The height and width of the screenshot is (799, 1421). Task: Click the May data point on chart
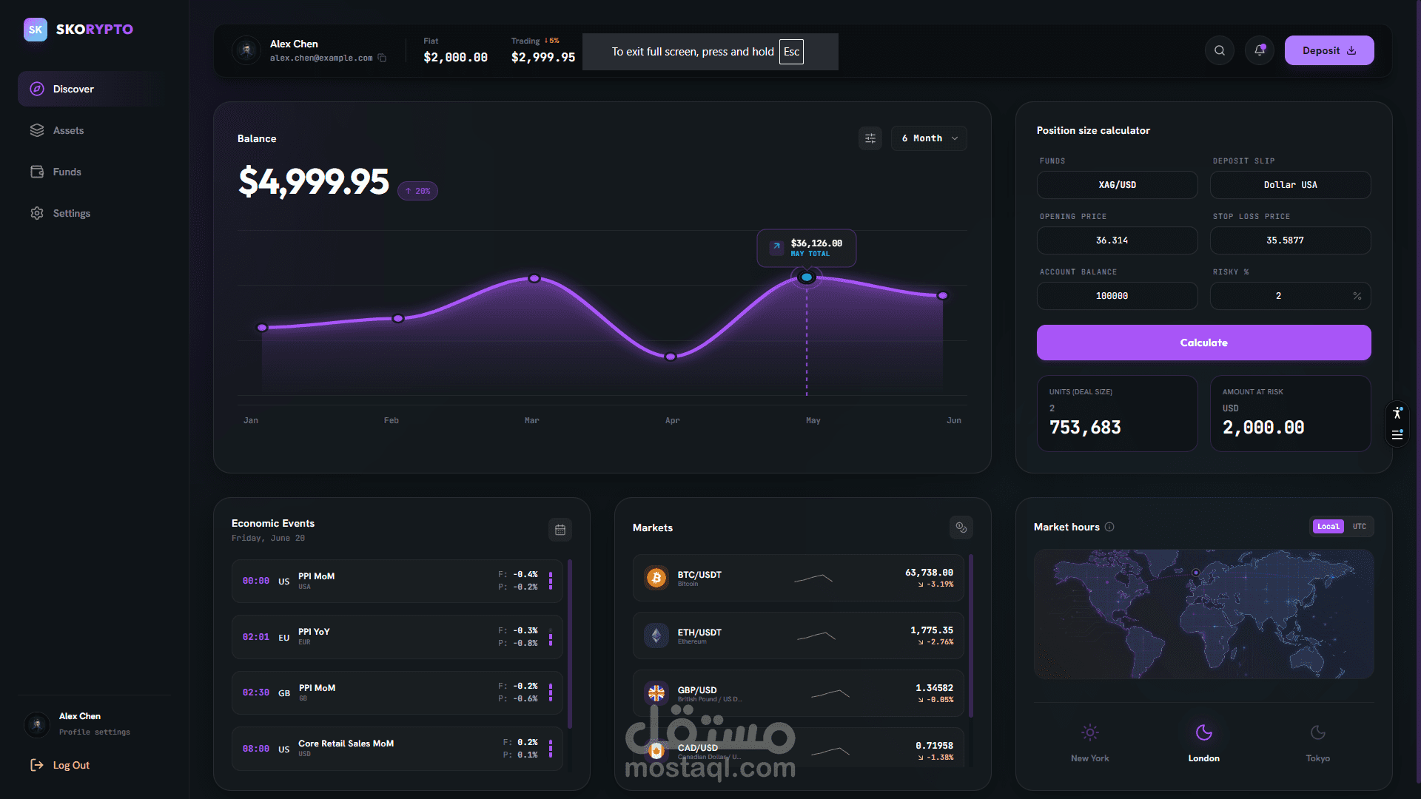807,277
